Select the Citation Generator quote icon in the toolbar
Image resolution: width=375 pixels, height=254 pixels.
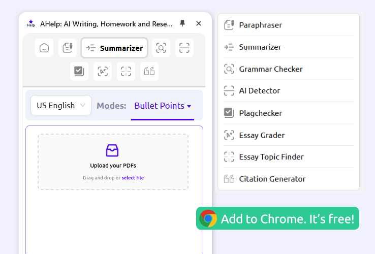(x=149, y=71)
